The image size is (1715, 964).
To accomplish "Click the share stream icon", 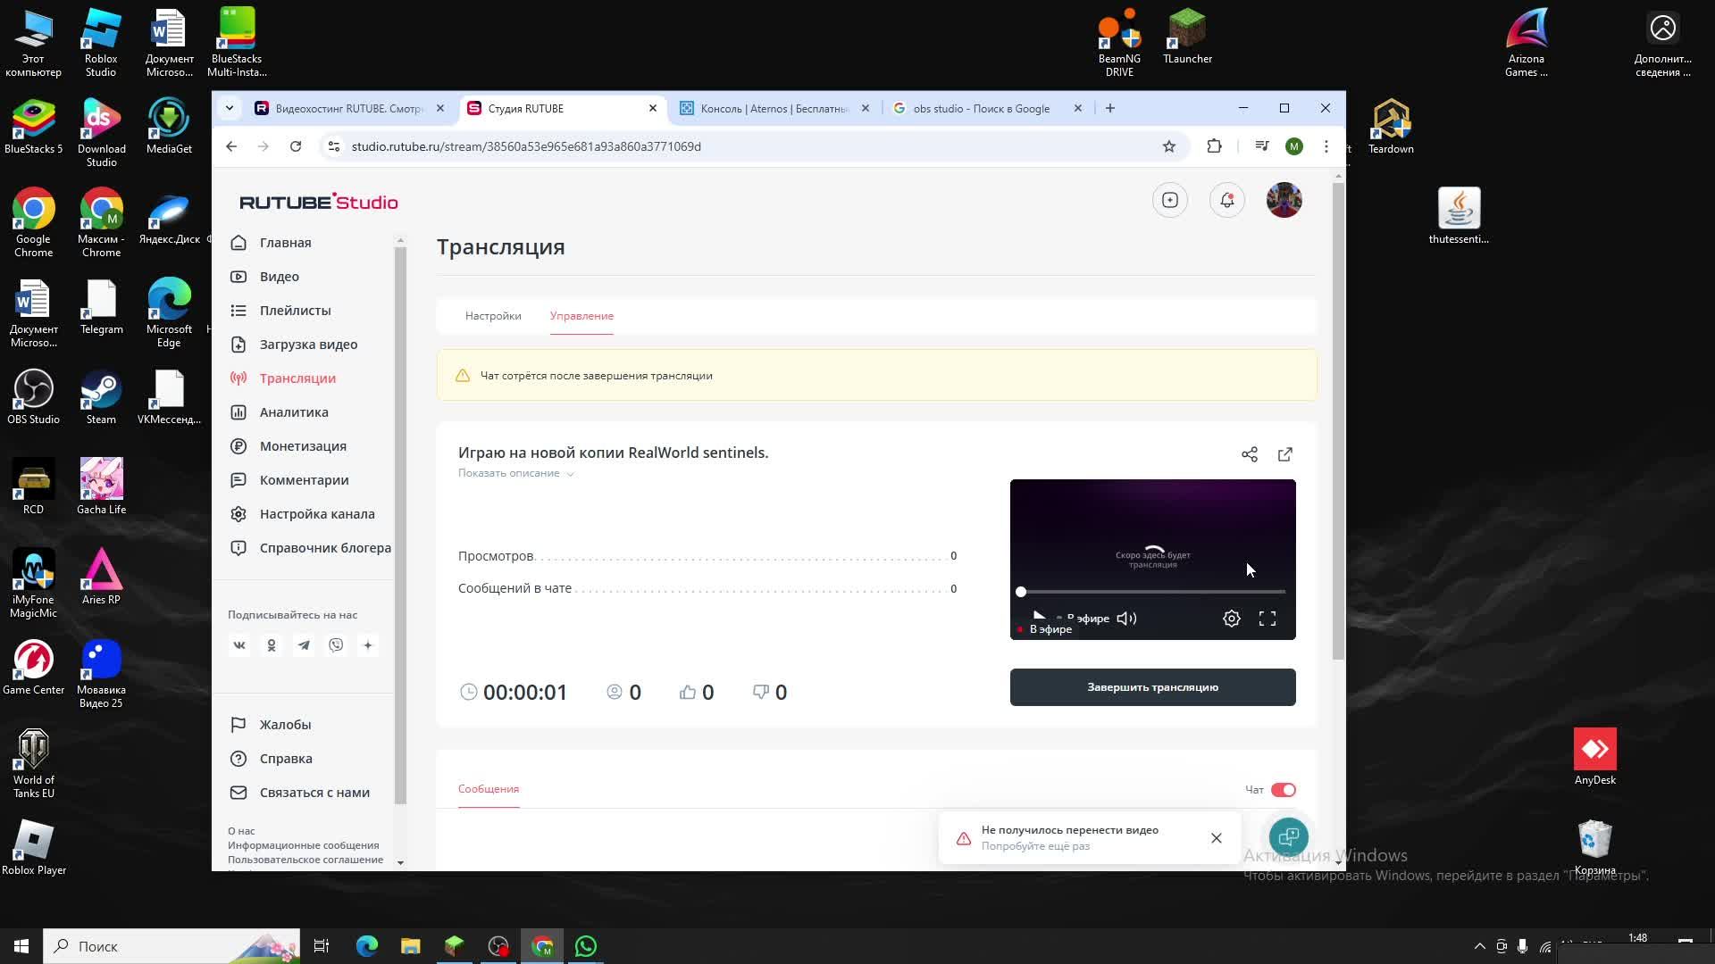I will click(x=1250, y=454).
